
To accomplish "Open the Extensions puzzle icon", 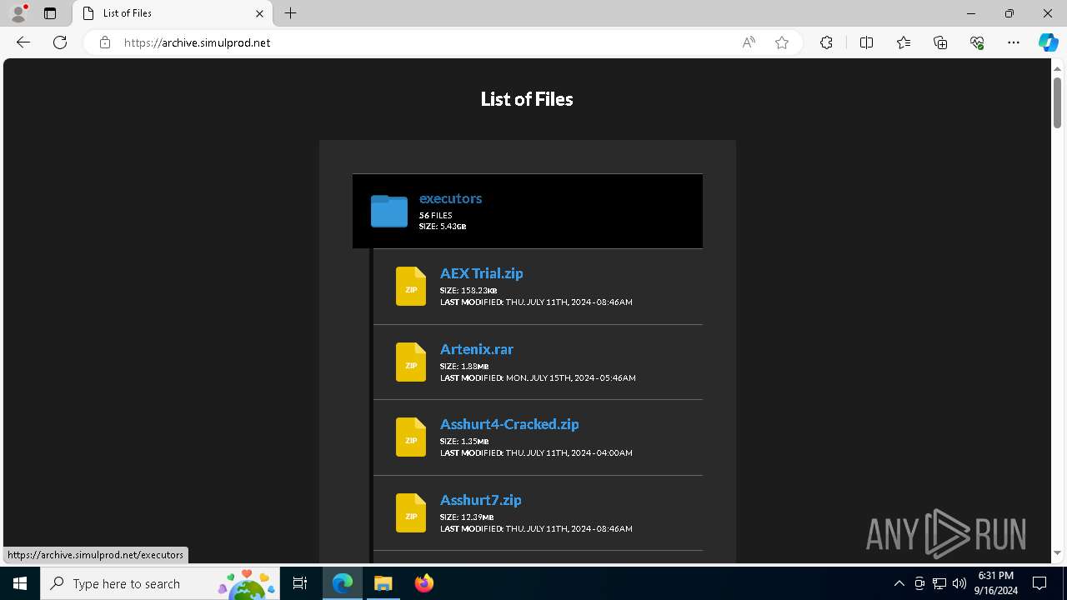I will pyautogui.click(x=826, y=42).
